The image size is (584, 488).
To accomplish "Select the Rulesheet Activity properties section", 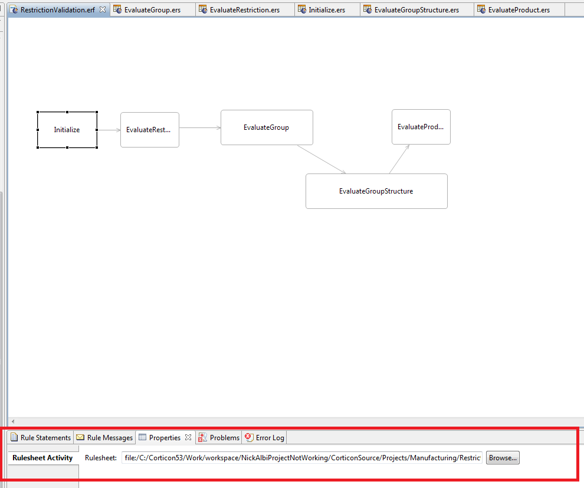I will pyautogui.click(x=42, y=458).
